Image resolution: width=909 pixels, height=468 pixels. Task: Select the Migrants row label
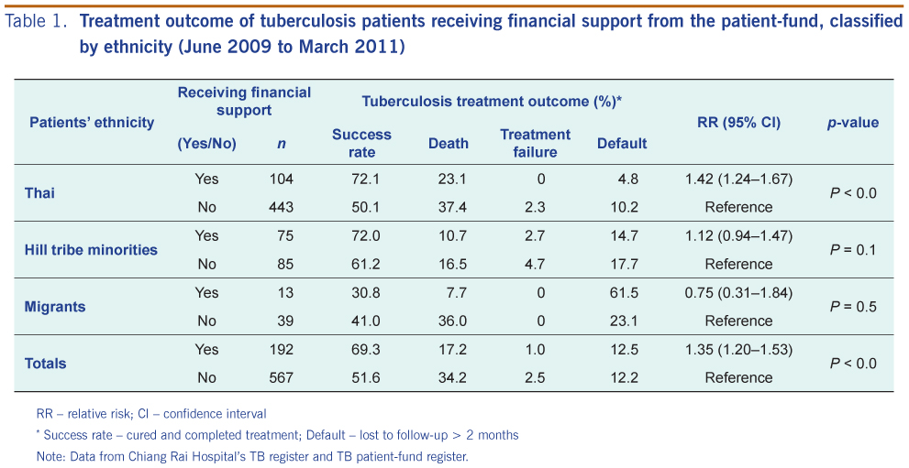point(54,307)
